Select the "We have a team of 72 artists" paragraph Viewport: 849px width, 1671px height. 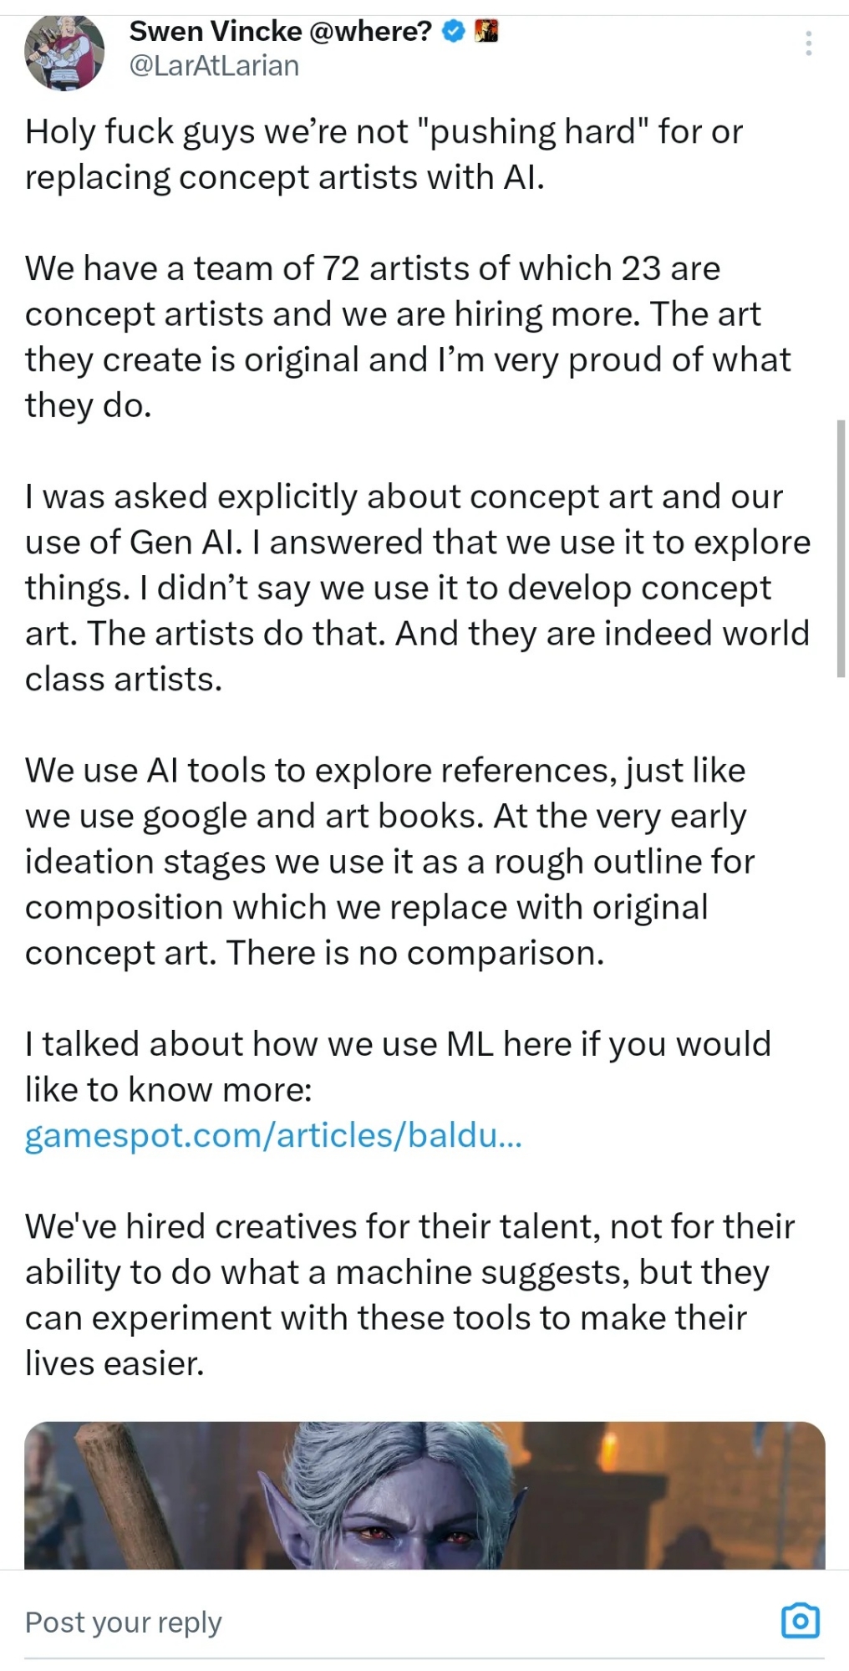point(401,336)
